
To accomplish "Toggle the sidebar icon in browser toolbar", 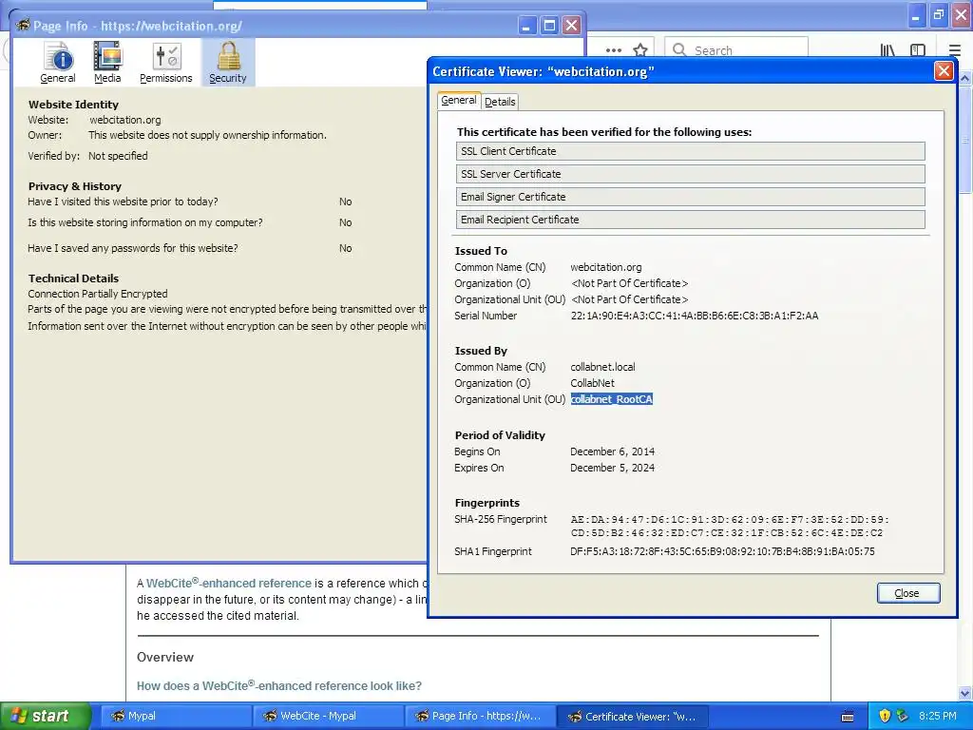I will (x=918, y=50).
